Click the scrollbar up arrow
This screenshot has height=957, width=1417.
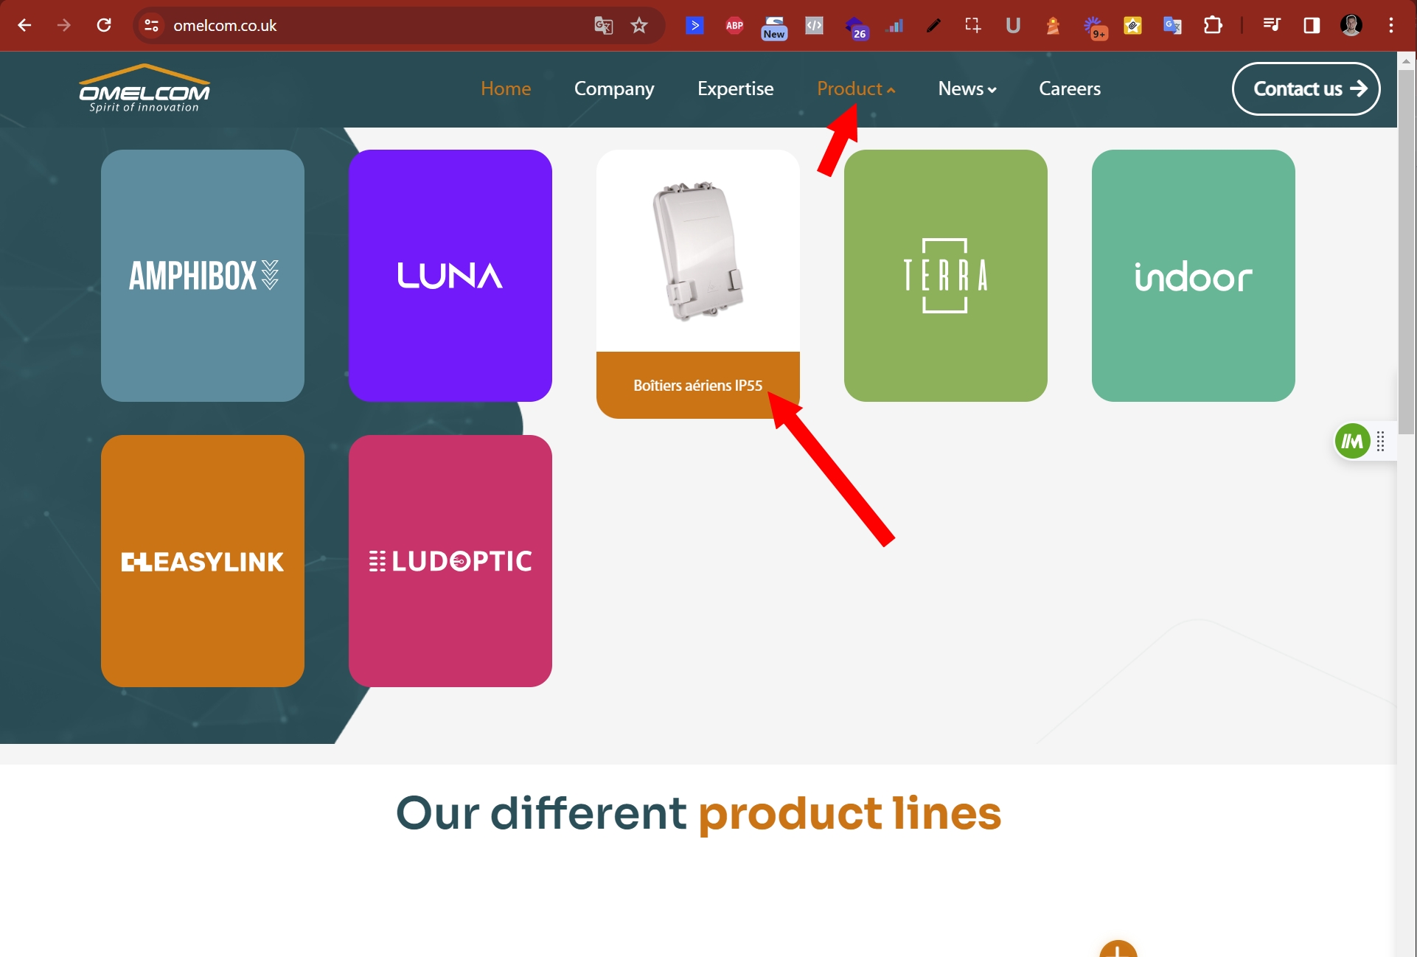point(1407,60)
